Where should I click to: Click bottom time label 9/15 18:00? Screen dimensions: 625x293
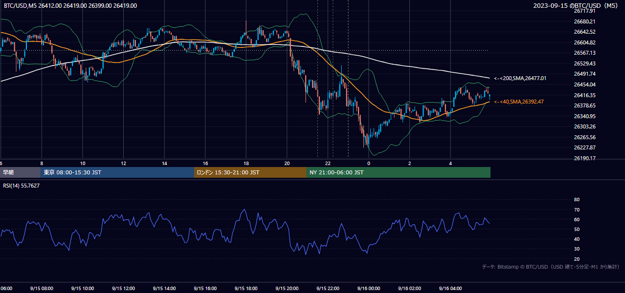(246, 289)
